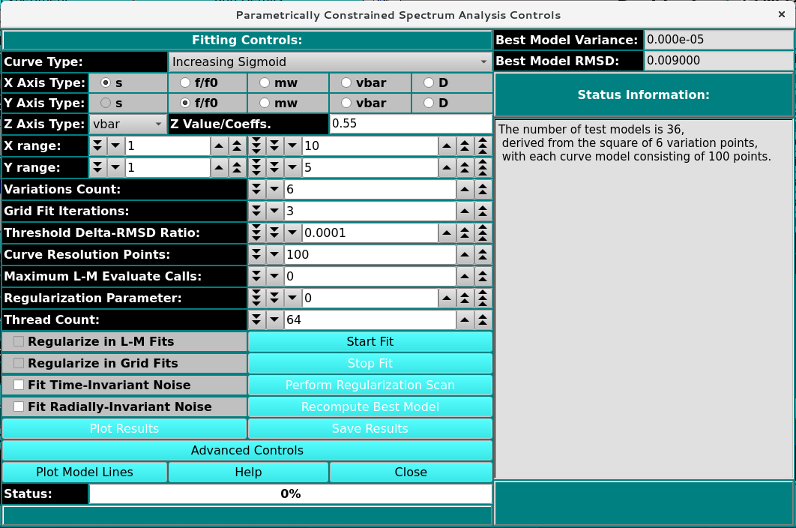The image size is (796, 528).
Task: Click triple down arrow for Threshold Delta-RMSD Ratio
Action: point(257,233)
